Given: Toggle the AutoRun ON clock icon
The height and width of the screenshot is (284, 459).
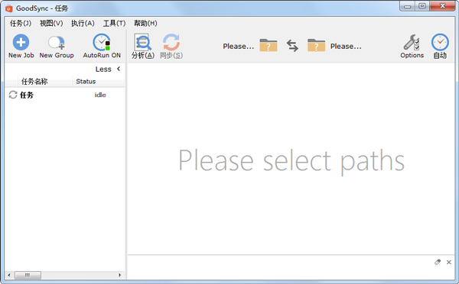Looking at the screenshot, I should pyautogui.click(x=102, y=42).
